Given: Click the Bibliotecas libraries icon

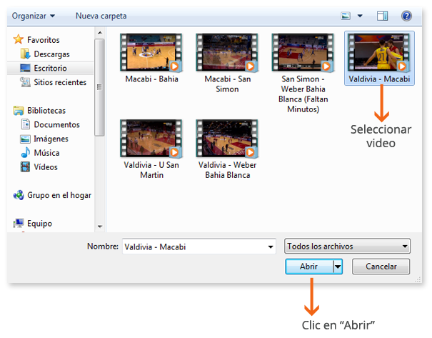Looking at the screenshot, I should tap(19, 111).
